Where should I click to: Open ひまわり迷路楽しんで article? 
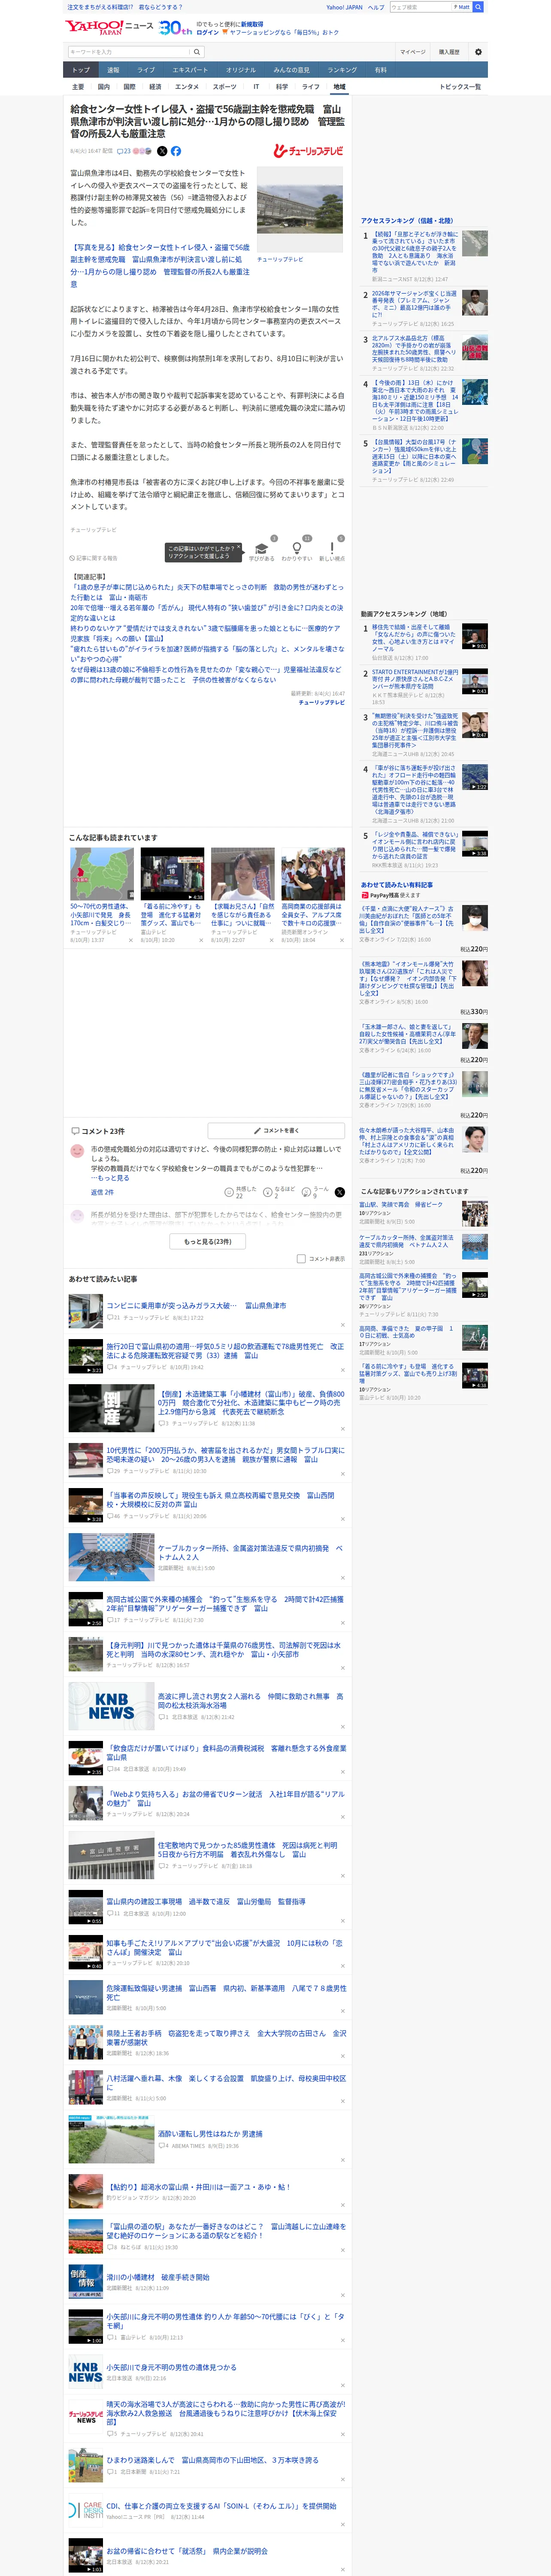pos(212,2461)
